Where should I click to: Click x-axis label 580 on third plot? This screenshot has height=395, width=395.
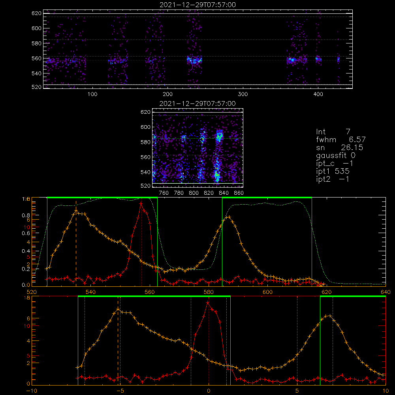point(209,292)
